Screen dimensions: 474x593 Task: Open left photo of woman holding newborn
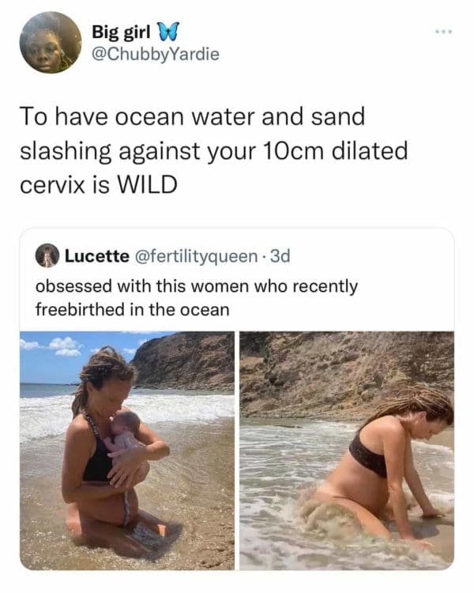tap(126, 450)
